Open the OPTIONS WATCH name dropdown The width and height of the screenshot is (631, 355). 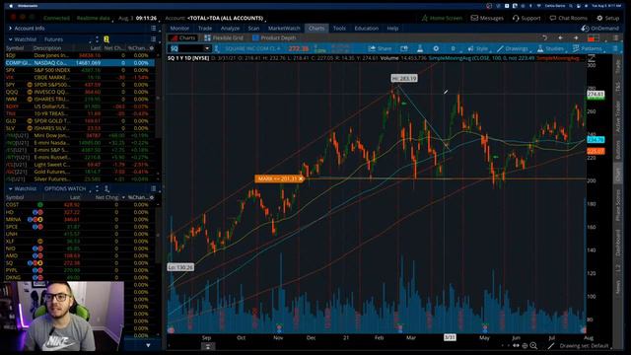click(x=67, y=188)
